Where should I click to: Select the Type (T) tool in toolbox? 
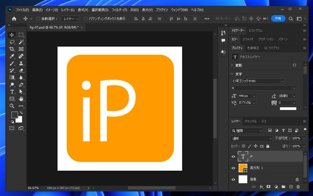click(x=12, y=91)
